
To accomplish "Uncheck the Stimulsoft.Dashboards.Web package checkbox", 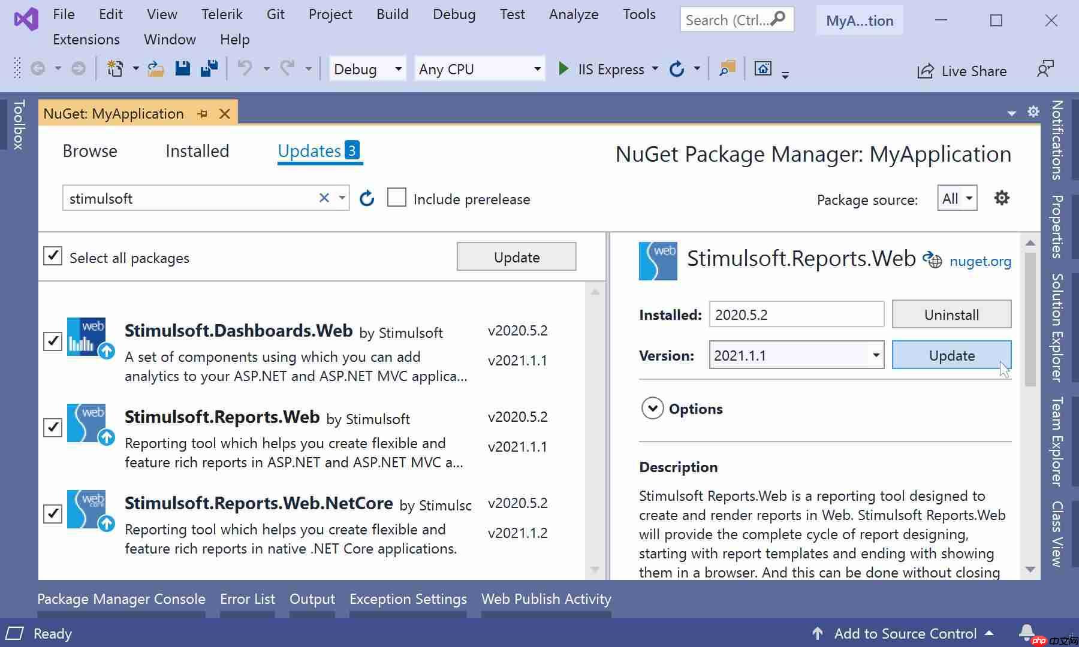I will pos(53,341).
